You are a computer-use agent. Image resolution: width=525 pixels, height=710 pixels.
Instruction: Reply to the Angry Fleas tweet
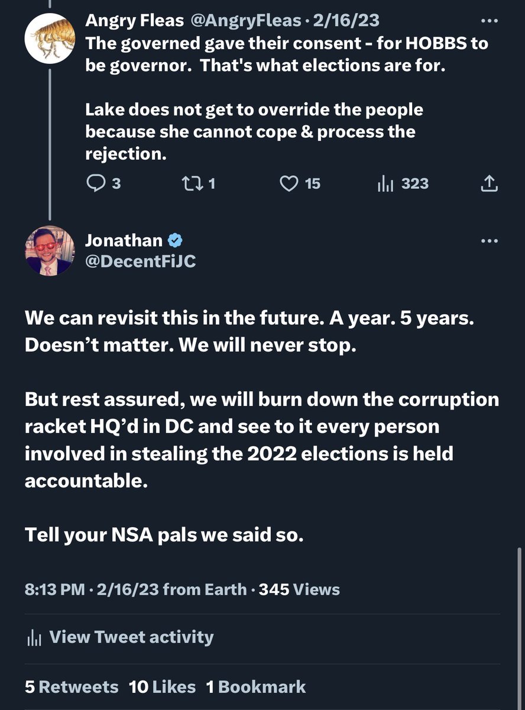pos(95,184)
